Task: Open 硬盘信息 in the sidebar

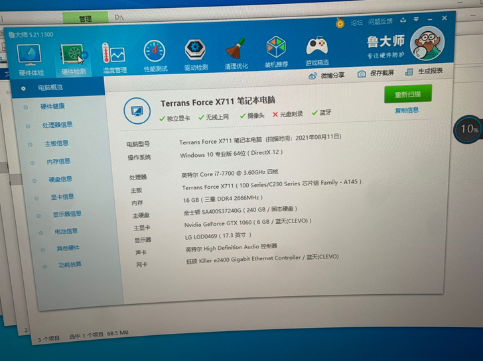Action: pos(60,179)
